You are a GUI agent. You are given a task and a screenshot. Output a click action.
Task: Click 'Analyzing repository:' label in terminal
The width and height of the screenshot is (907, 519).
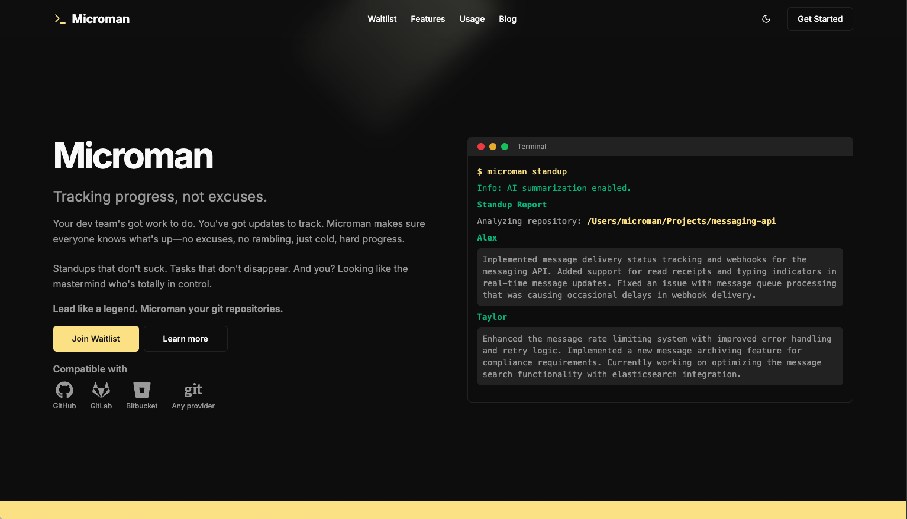529,221
